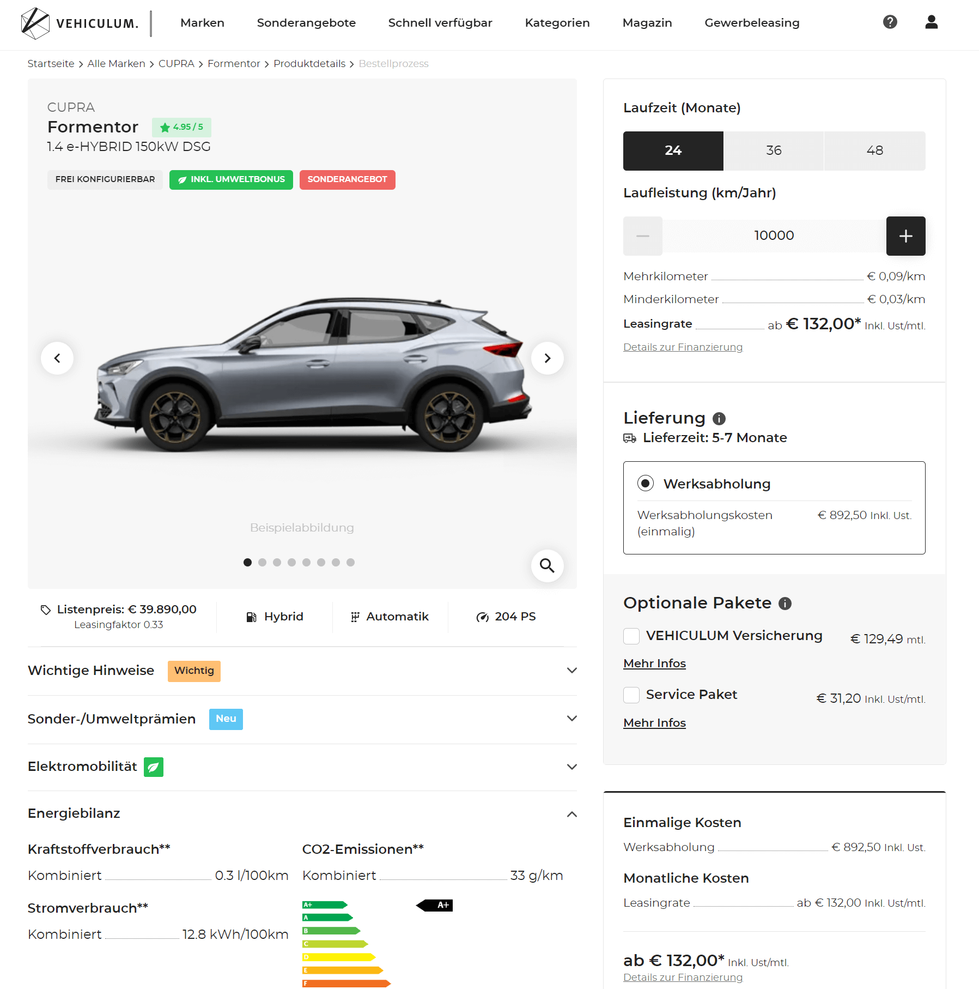Screen dimensions: 979x989
Task: Open the user account icon
Action: tap(931, 22)
